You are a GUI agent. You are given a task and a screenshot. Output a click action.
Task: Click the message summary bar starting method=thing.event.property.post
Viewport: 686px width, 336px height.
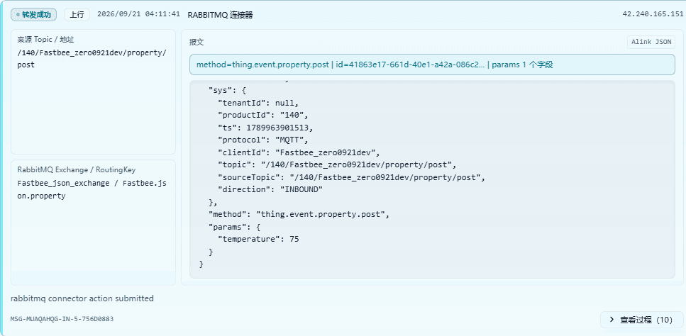click(432, 65)
